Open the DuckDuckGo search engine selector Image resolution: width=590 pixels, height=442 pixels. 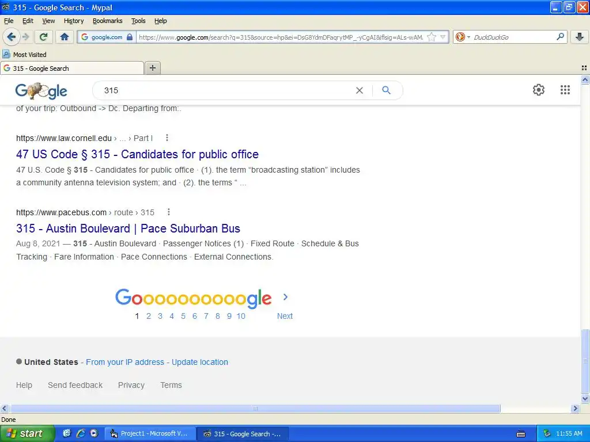[x=463, y=37]
